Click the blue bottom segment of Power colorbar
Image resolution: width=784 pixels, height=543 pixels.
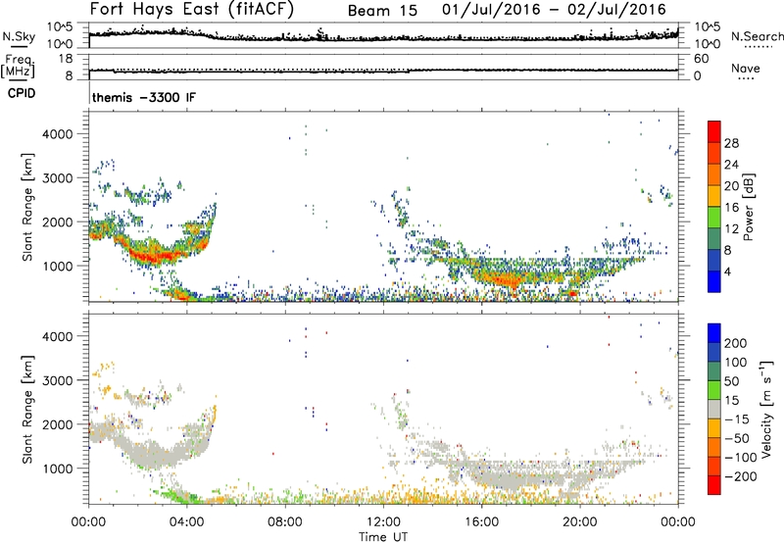pos(714,281)
